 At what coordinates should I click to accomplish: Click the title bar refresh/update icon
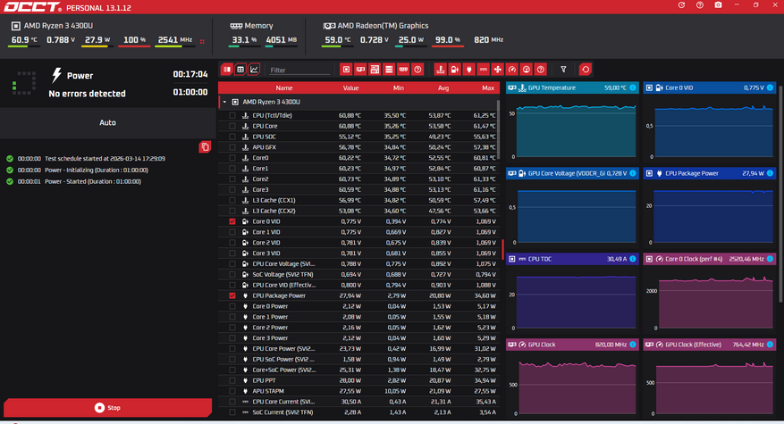(x=681, y=5)
